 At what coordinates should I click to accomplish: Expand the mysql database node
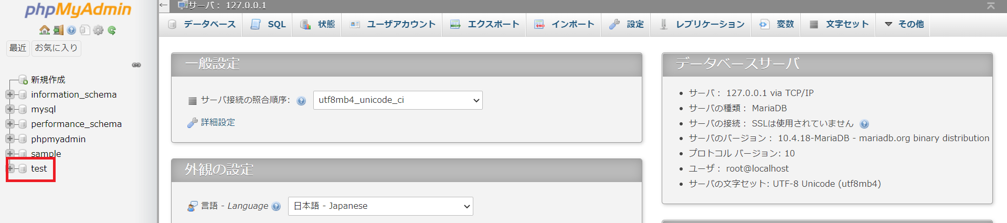tap(10, 109)
